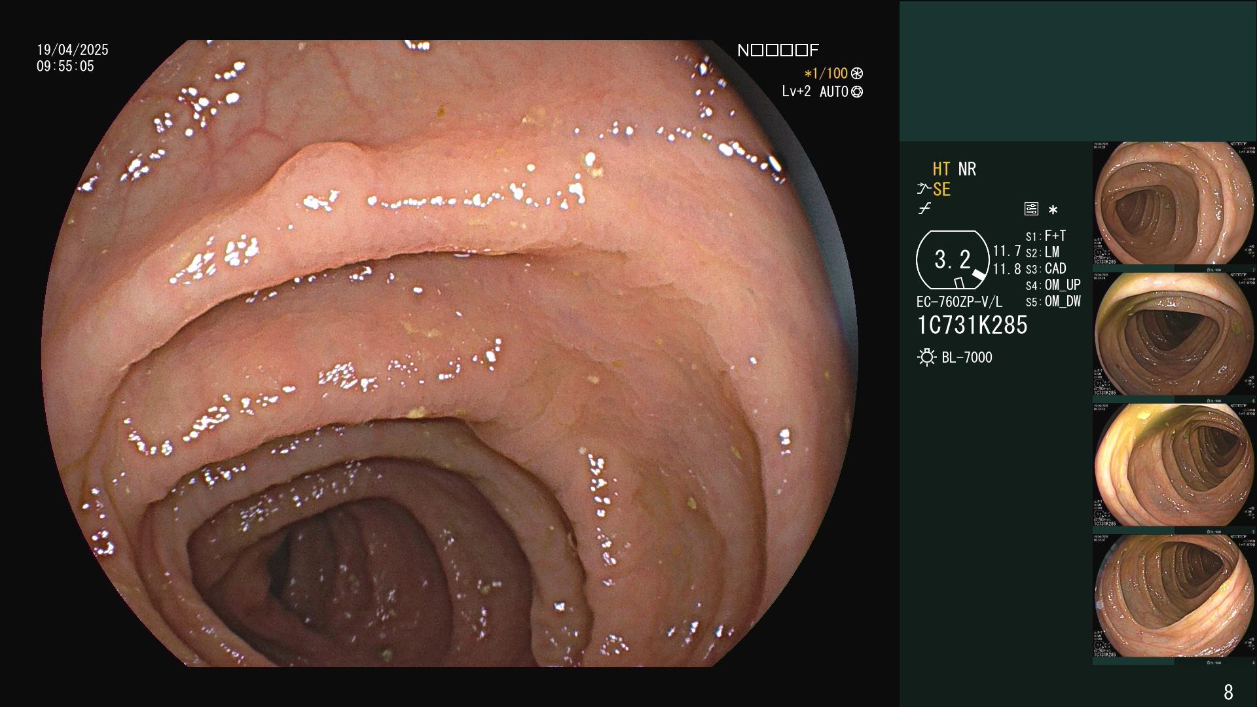1257x707 pixels.
Task: Click the Lv+2 brightness level
Action: [796, 92]
